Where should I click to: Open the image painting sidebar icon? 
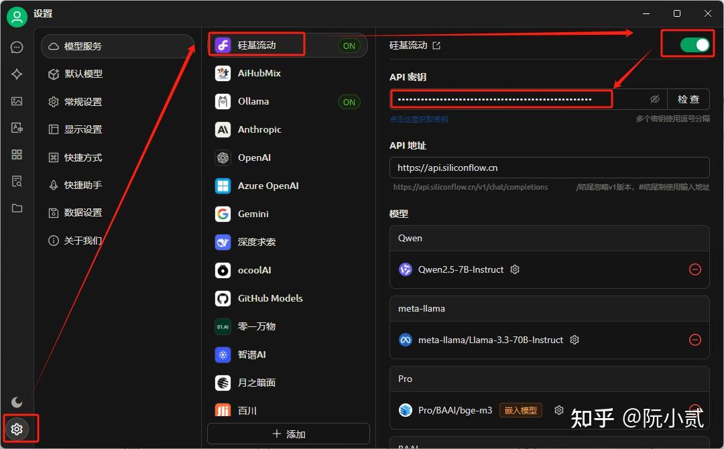(17, 101)
